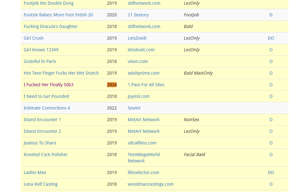Open the Jealous To Share title link
The height and width of the screenshot is (192, 308).
[x=40, y=143]
